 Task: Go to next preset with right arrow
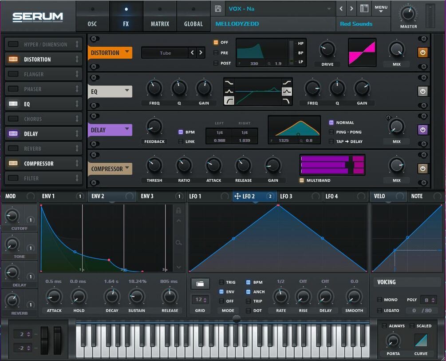click(351, 8)
